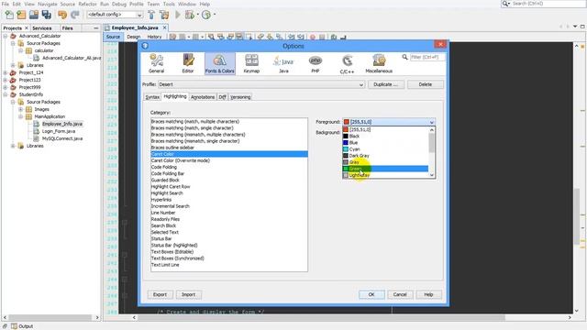Open the Miscellaneous options category

[379, 63]
